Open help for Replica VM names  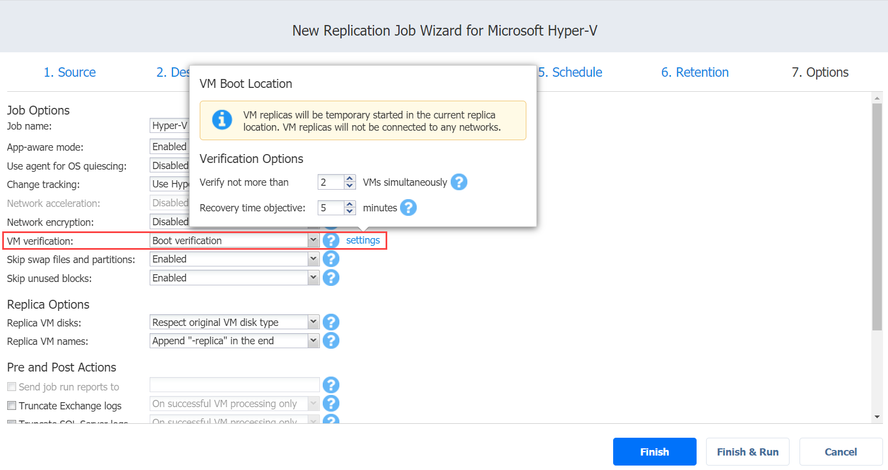click(x=331, y=340)
